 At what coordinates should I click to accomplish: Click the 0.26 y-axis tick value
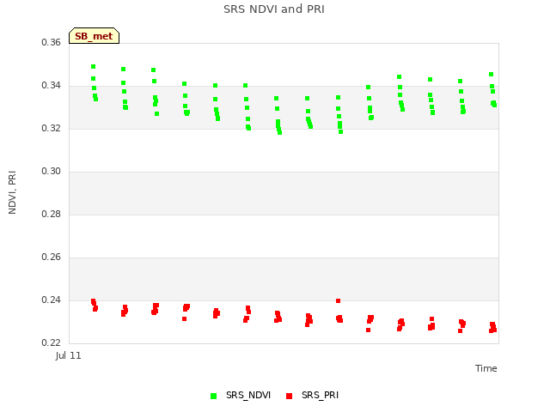52,257
